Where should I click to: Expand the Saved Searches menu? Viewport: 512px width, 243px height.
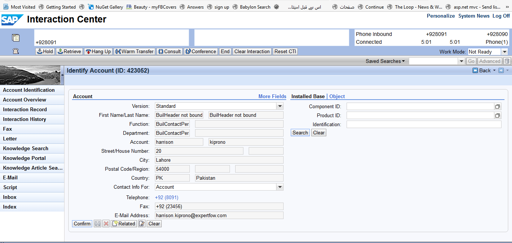385,61
